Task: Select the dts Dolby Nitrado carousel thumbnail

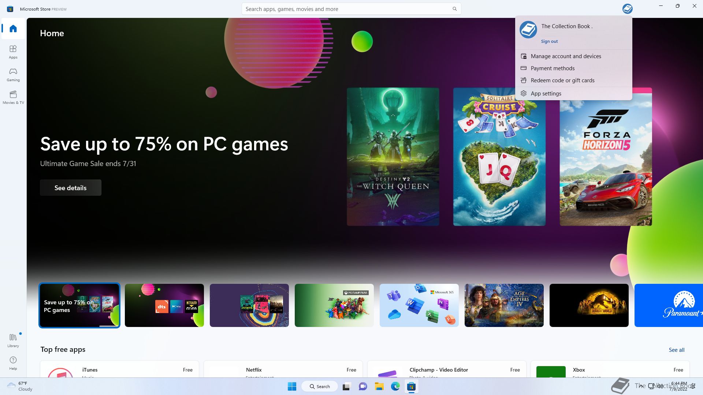Action: (x=164, y=305)
